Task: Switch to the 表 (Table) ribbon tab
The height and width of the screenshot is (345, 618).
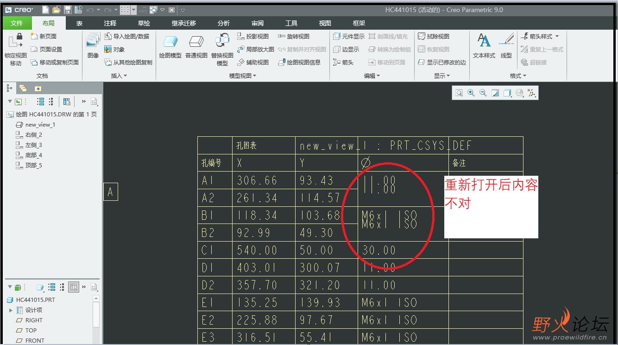Action: click(x=79, y=23)
